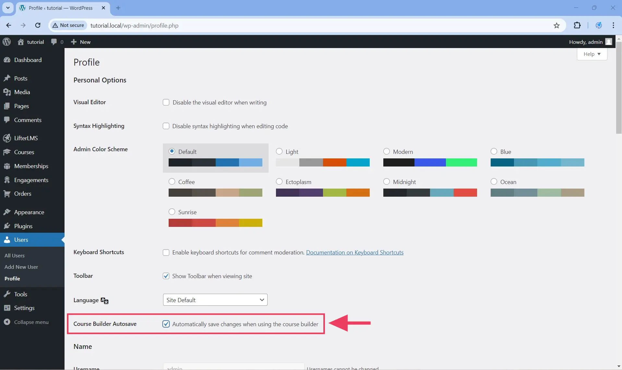Screen dimensions: 622x370
Task: Select the Modern color scheme radio
Action: click(387, 152)
